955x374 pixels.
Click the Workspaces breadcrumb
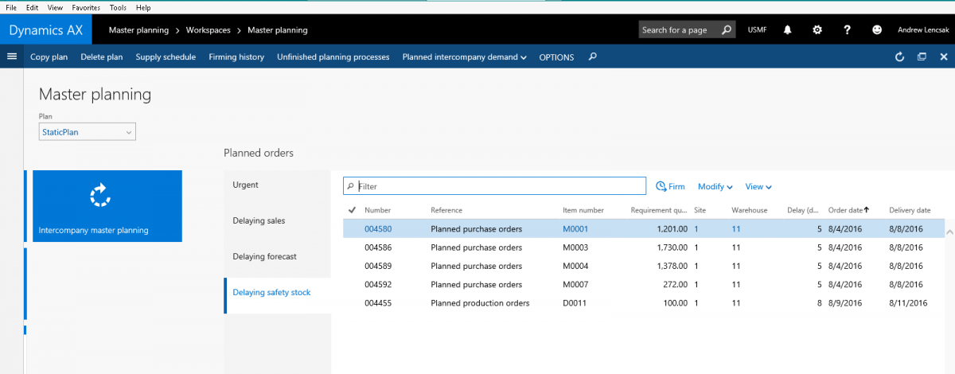(209, 30)
